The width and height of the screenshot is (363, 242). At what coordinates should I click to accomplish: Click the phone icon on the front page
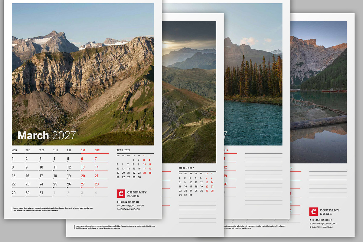click(118, 202)
